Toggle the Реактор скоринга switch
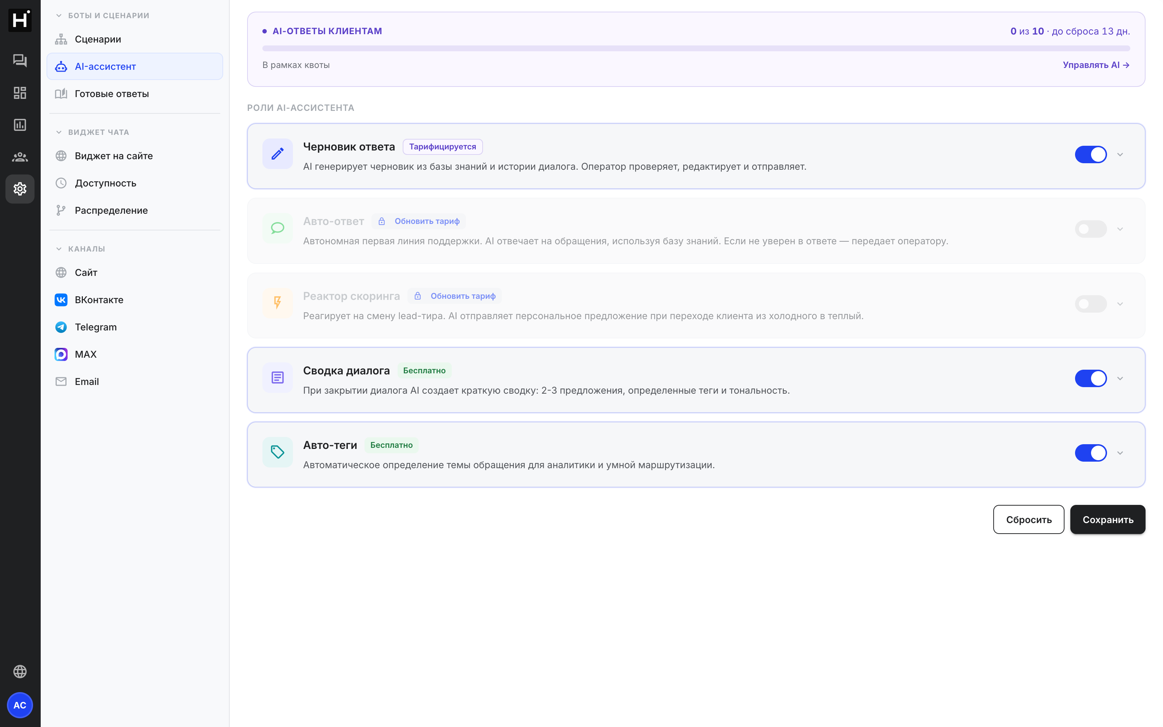 coord(1090,304)
